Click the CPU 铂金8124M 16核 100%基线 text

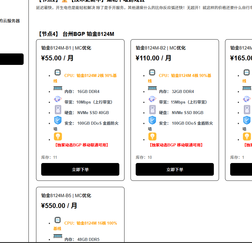tap(85, 226)
